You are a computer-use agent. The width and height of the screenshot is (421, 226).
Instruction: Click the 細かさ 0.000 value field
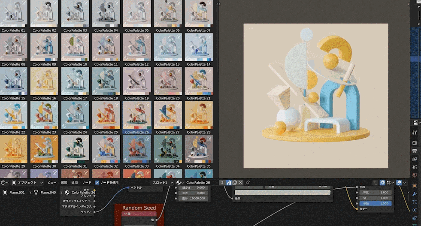[x=193, y=187]
